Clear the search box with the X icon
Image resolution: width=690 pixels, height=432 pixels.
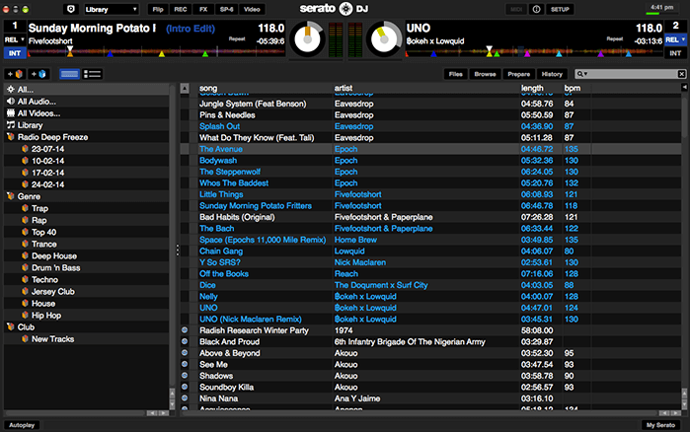(x=681, y=74)
